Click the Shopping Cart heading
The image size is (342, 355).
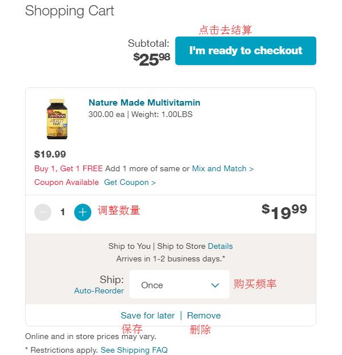tap(70, 11)
